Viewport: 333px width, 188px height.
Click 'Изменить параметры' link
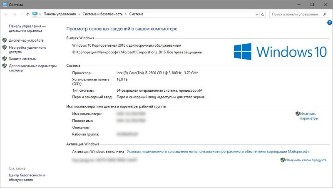click(309, 116)
